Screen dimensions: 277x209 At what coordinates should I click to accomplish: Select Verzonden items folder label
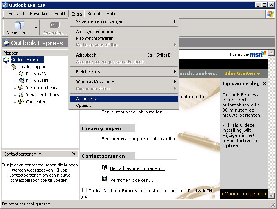click(x=41, y=88)
